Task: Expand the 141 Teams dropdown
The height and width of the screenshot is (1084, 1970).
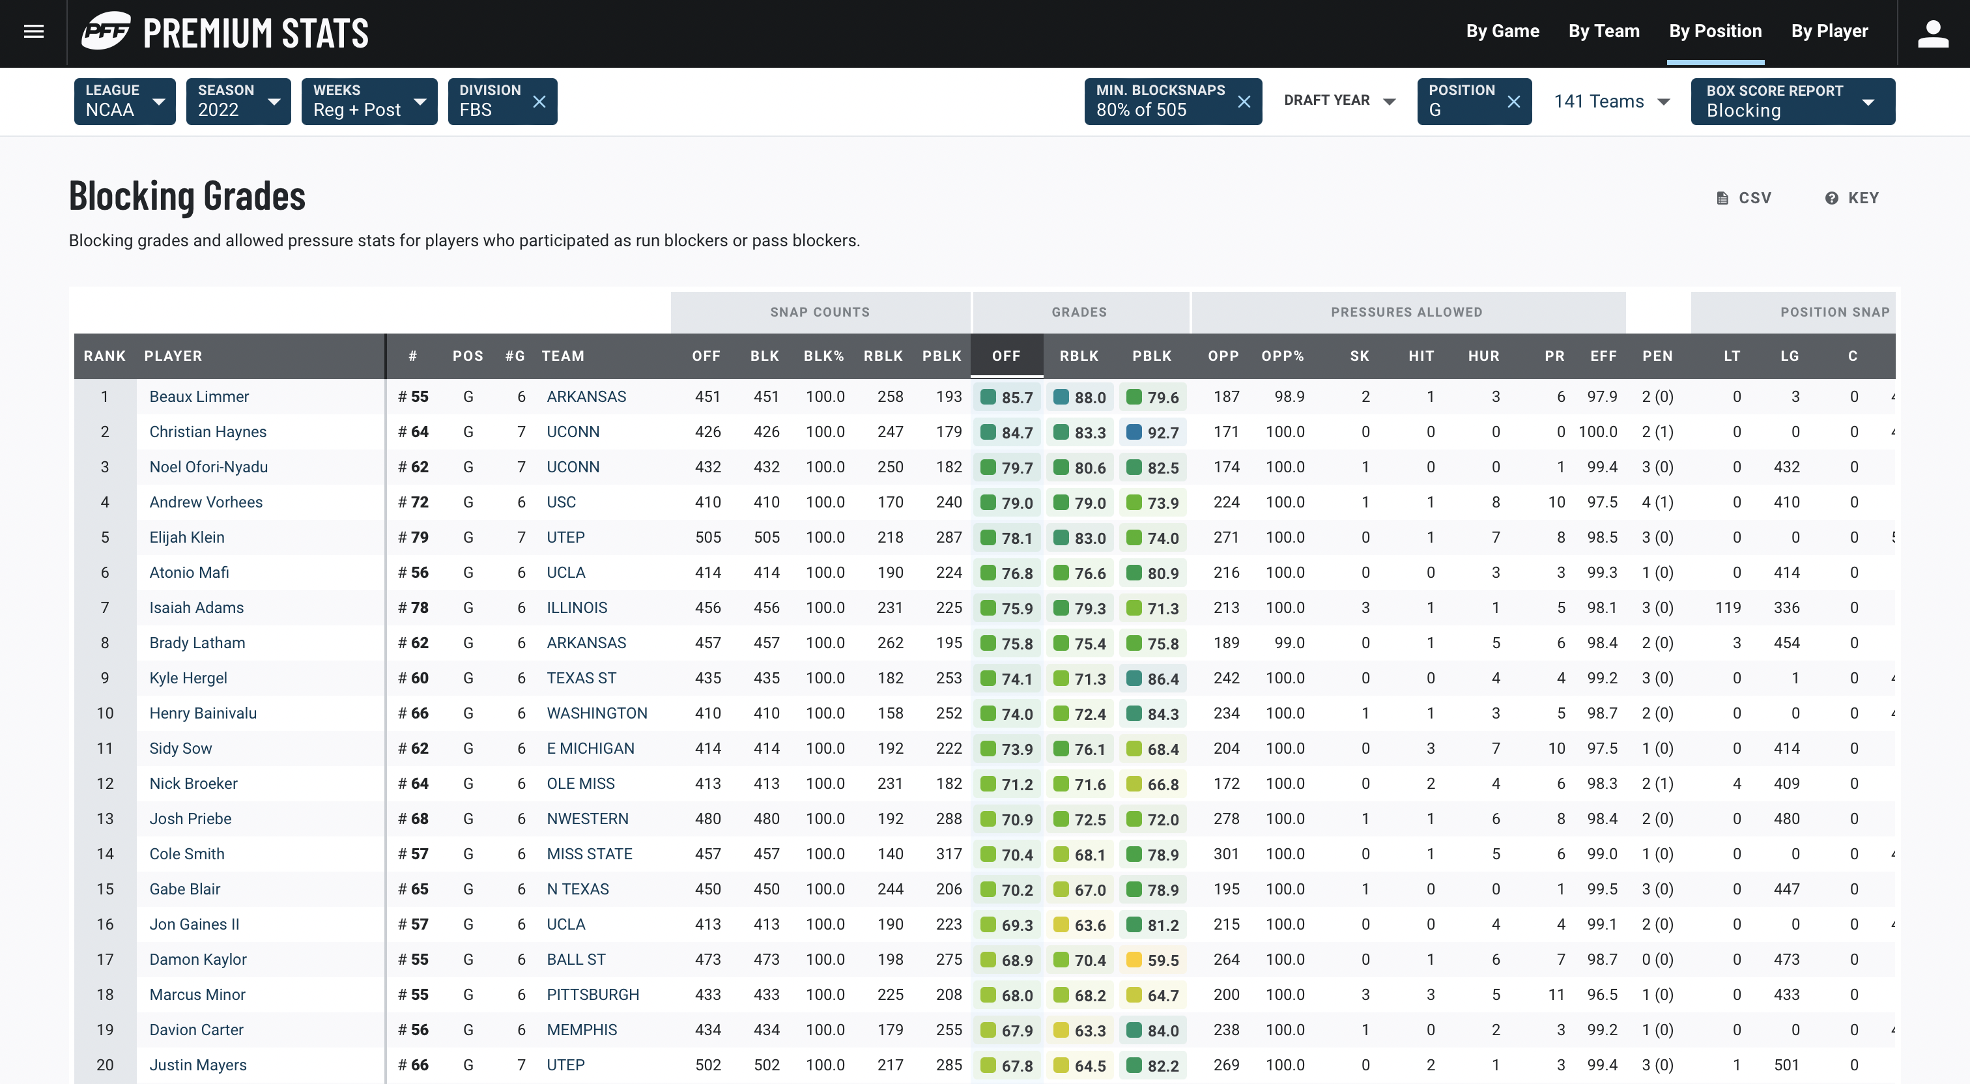Action: 1611,101
